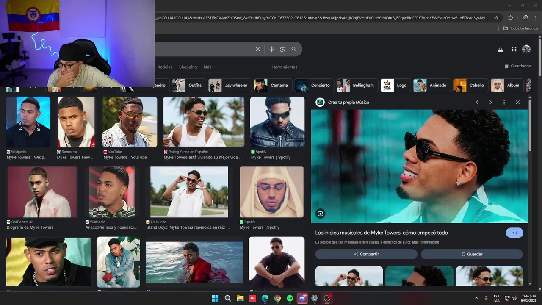Image resolution: width=542 pixels, height=305 pixels.
Task: Open the Guardados saved items link
Action: click(x=517, y=66)
